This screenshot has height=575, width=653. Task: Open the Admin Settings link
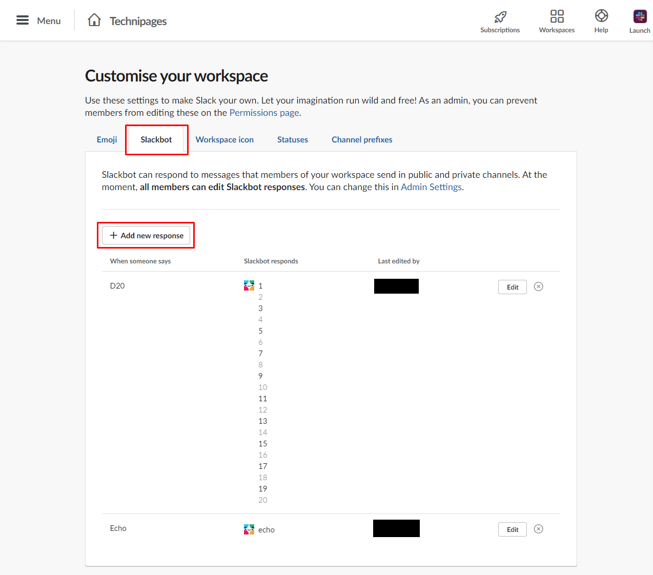click(x=431, y=187)
